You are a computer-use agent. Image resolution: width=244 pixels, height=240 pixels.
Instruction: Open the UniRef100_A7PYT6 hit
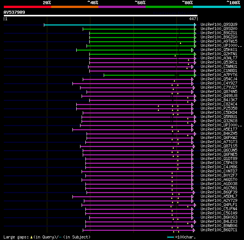[x=219, y=75]
